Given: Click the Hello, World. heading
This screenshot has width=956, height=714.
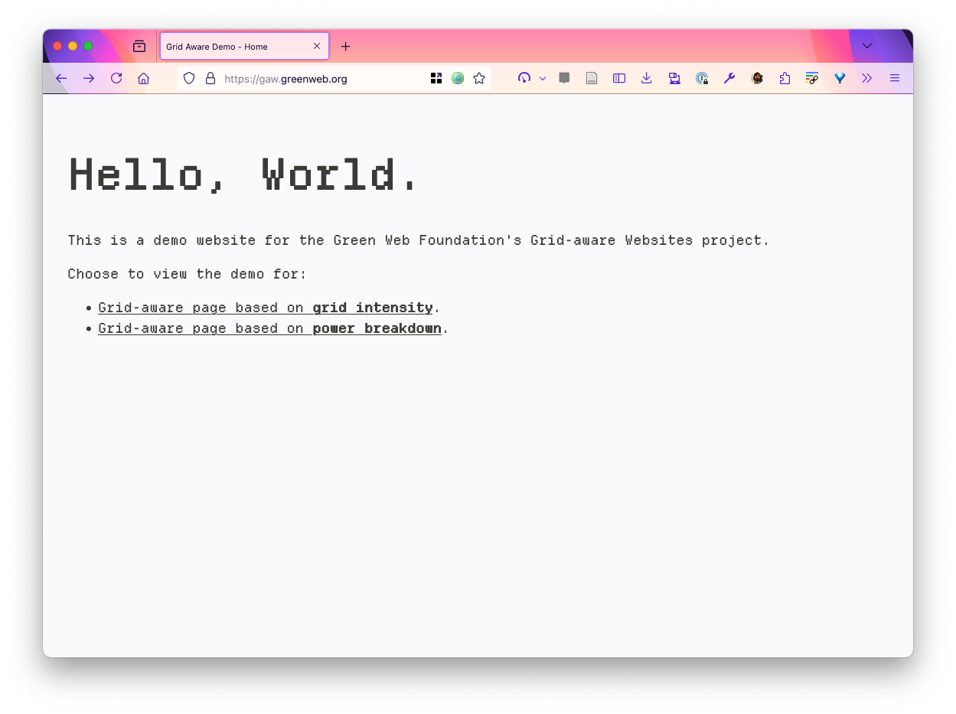Looking at the screenshot, I should point(243,175).
